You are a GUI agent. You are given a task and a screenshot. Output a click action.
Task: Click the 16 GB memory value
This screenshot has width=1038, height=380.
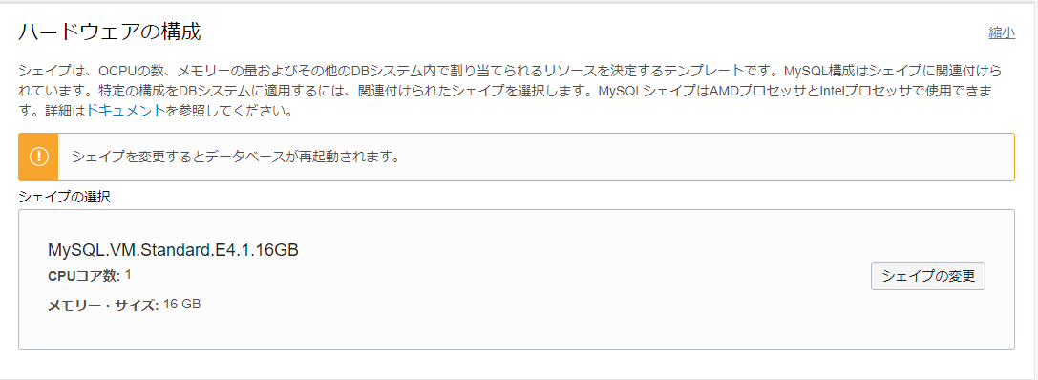pyautogui.click(x=182, y=304)
